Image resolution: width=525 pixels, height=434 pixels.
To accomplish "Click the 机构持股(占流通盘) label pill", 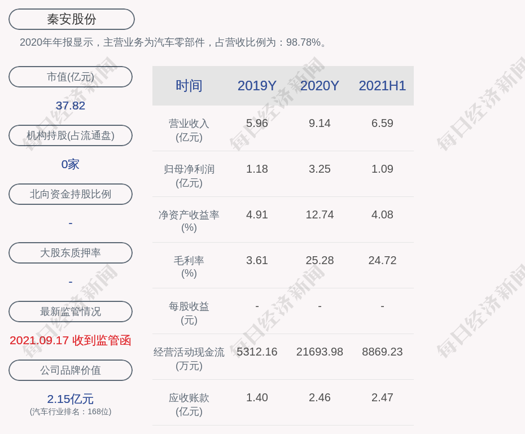I will coord(71,135).
